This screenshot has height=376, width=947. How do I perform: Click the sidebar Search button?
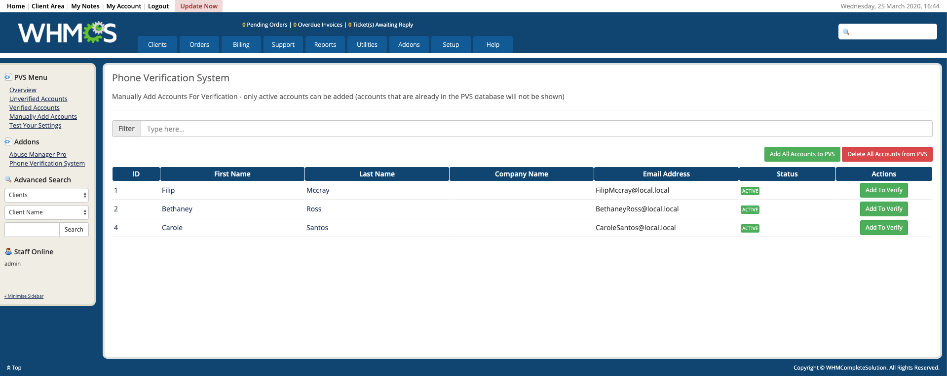74,230
